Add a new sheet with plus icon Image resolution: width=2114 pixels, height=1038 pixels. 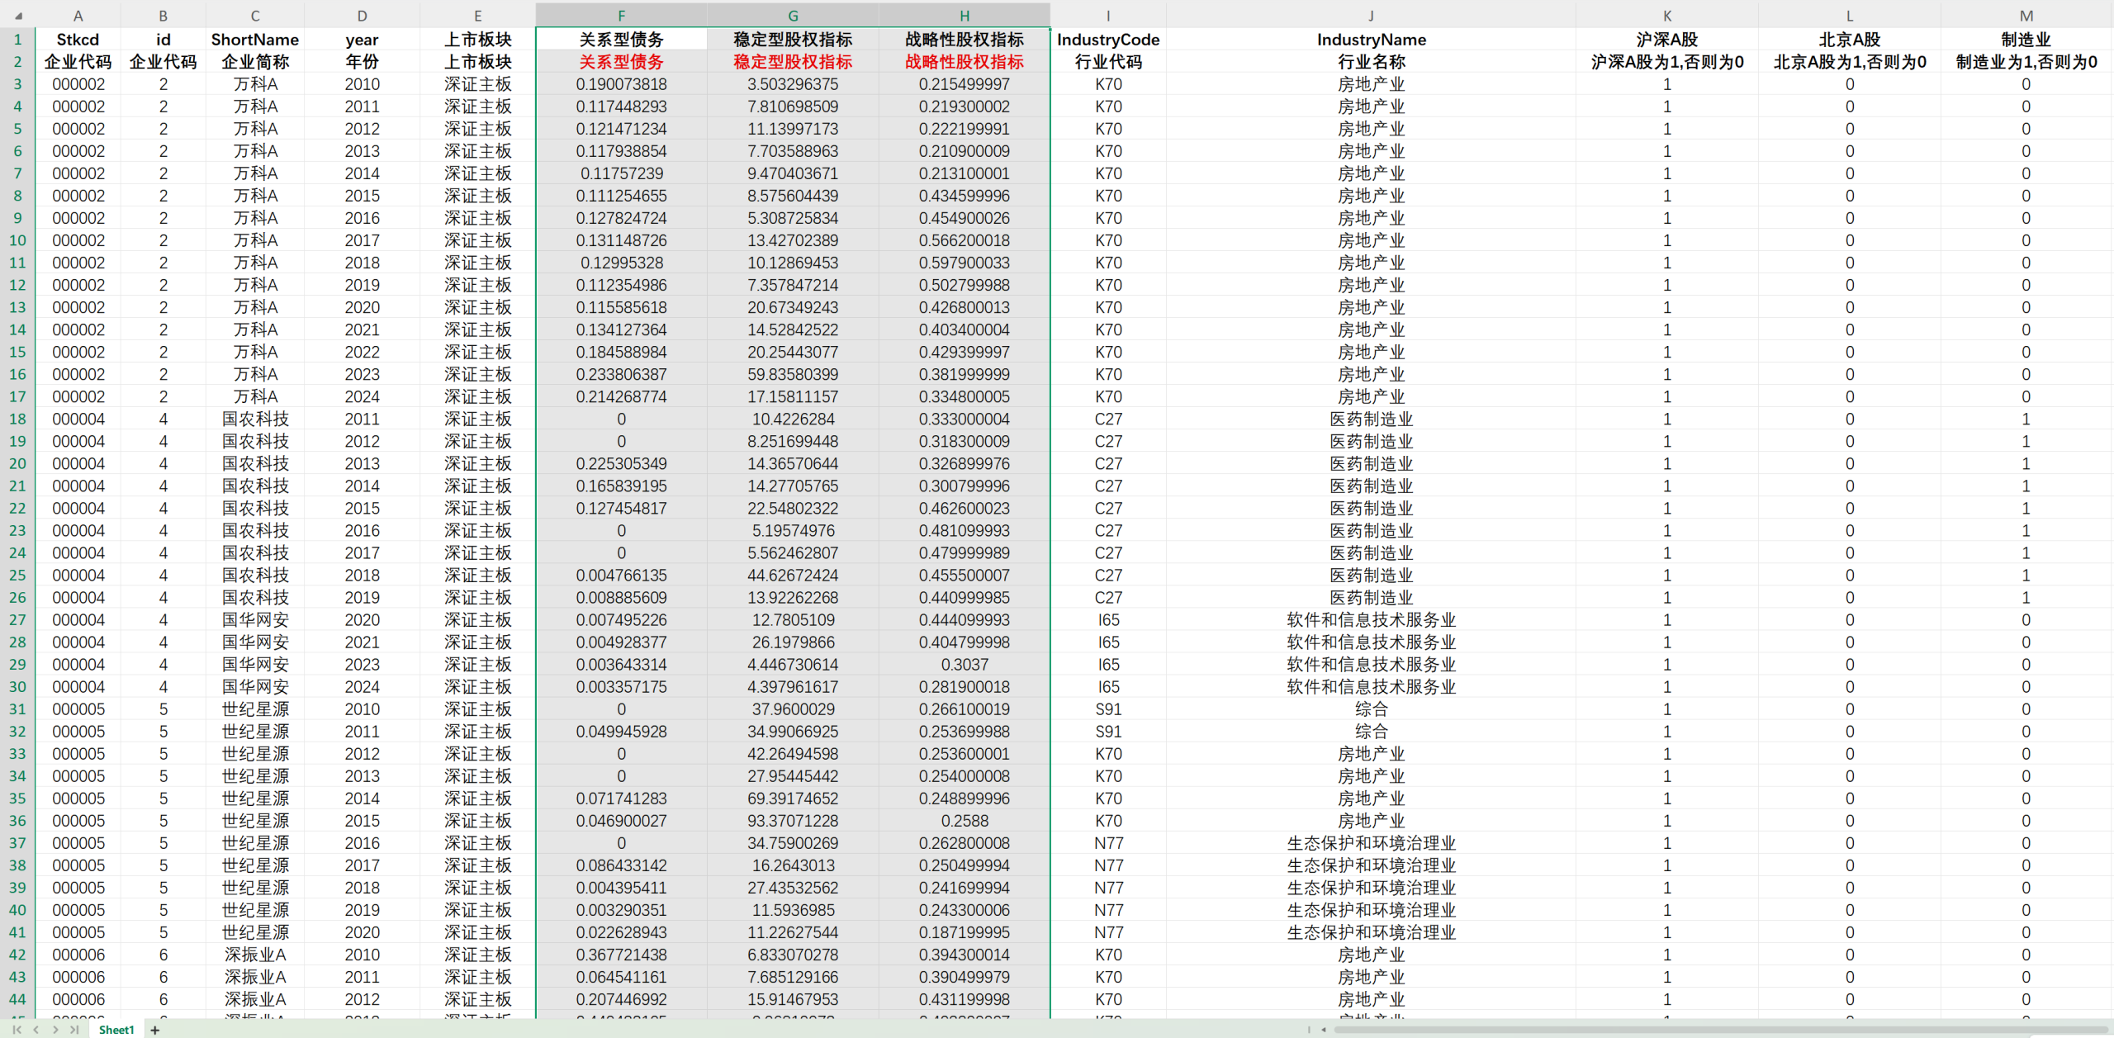tap(154, 1030)
